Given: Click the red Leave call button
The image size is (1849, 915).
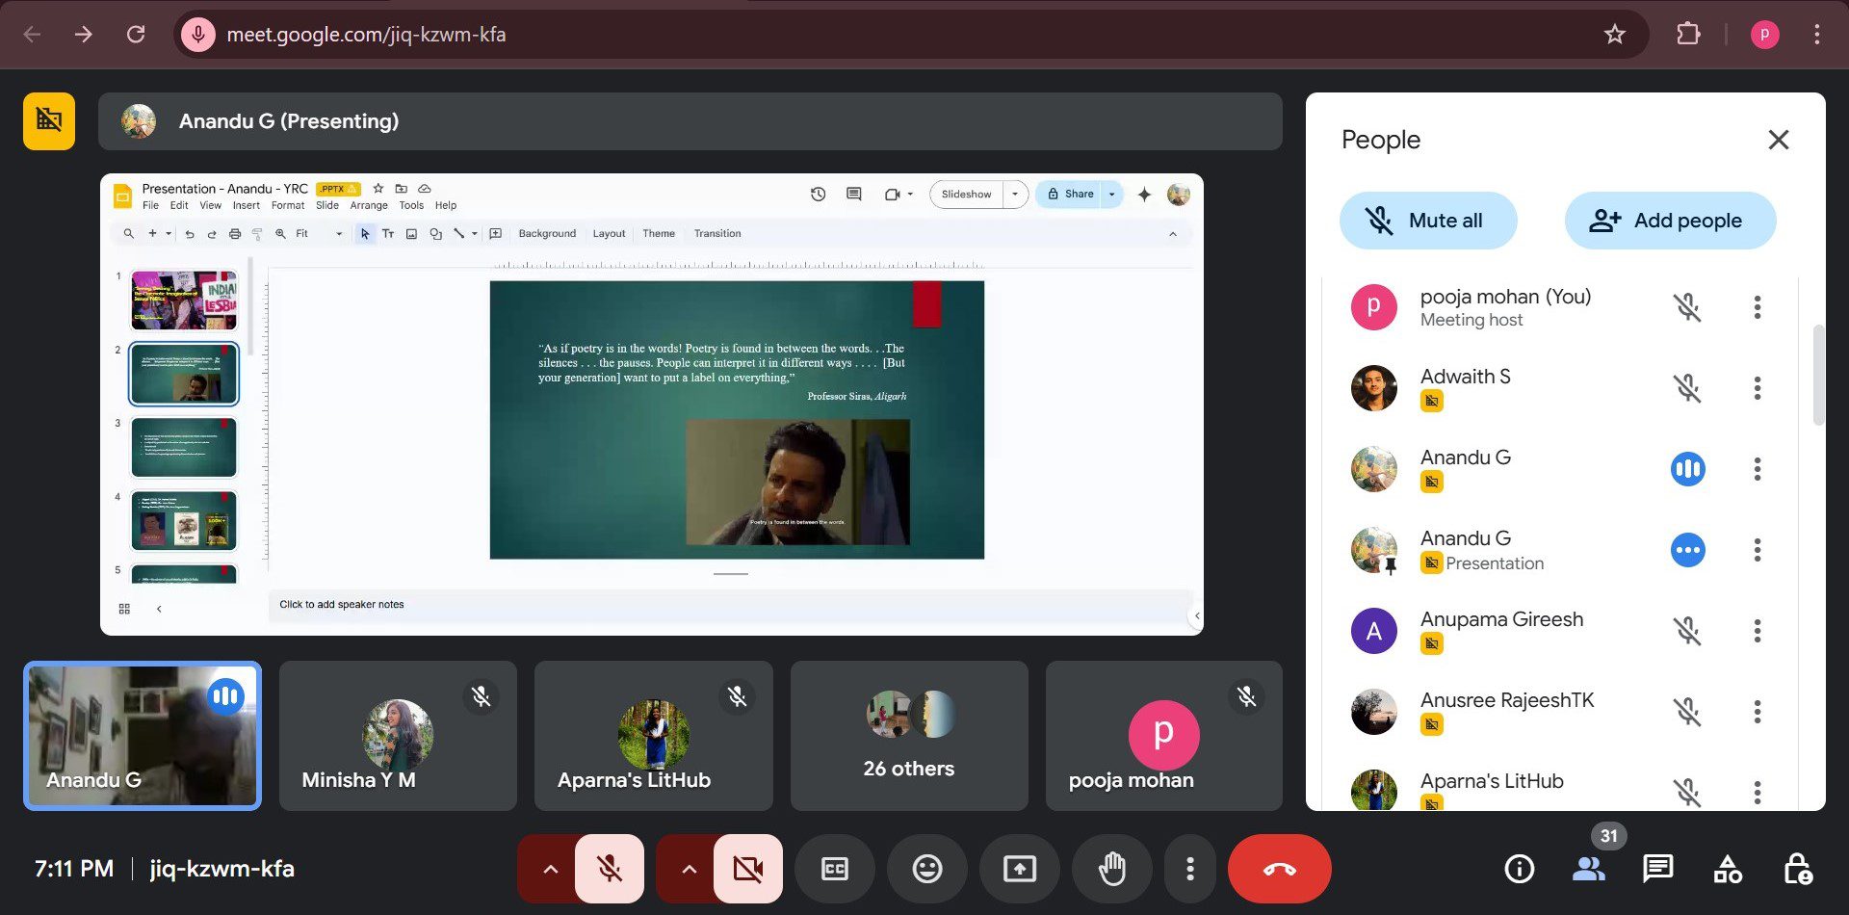Looking at the screenshot, I should click(x=1279, y=869).
